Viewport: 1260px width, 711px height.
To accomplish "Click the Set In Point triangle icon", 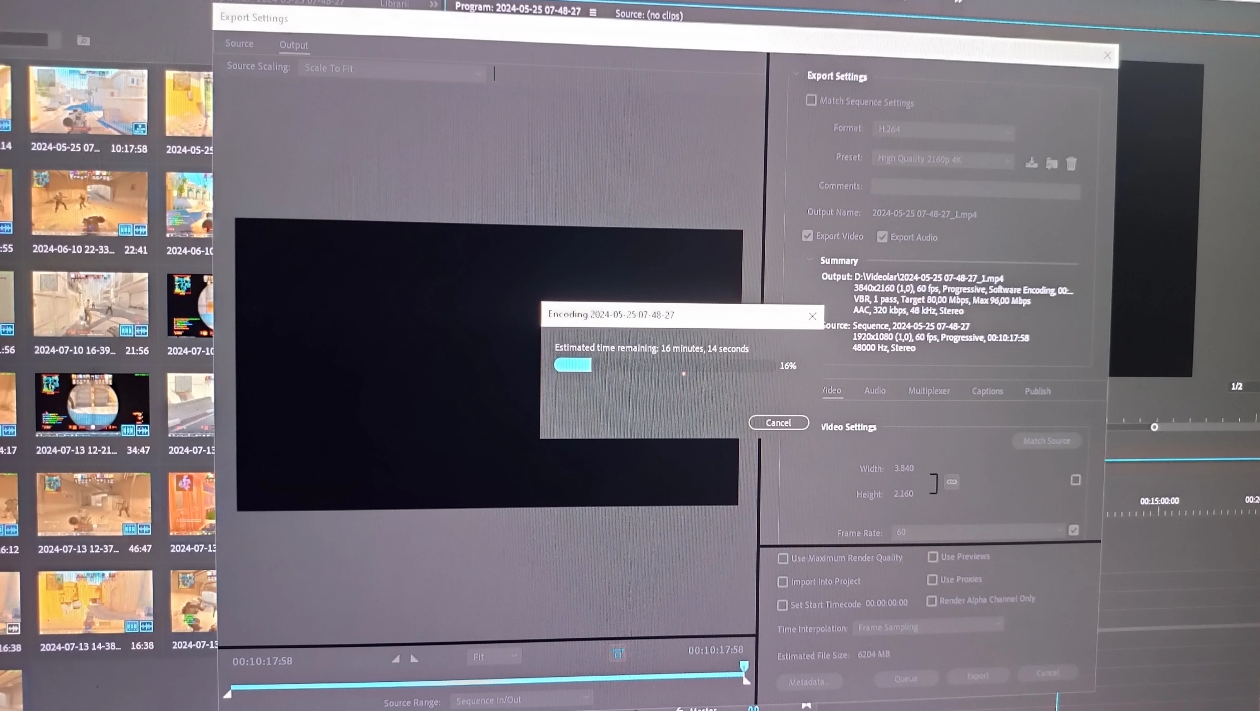I will point(396,659).
